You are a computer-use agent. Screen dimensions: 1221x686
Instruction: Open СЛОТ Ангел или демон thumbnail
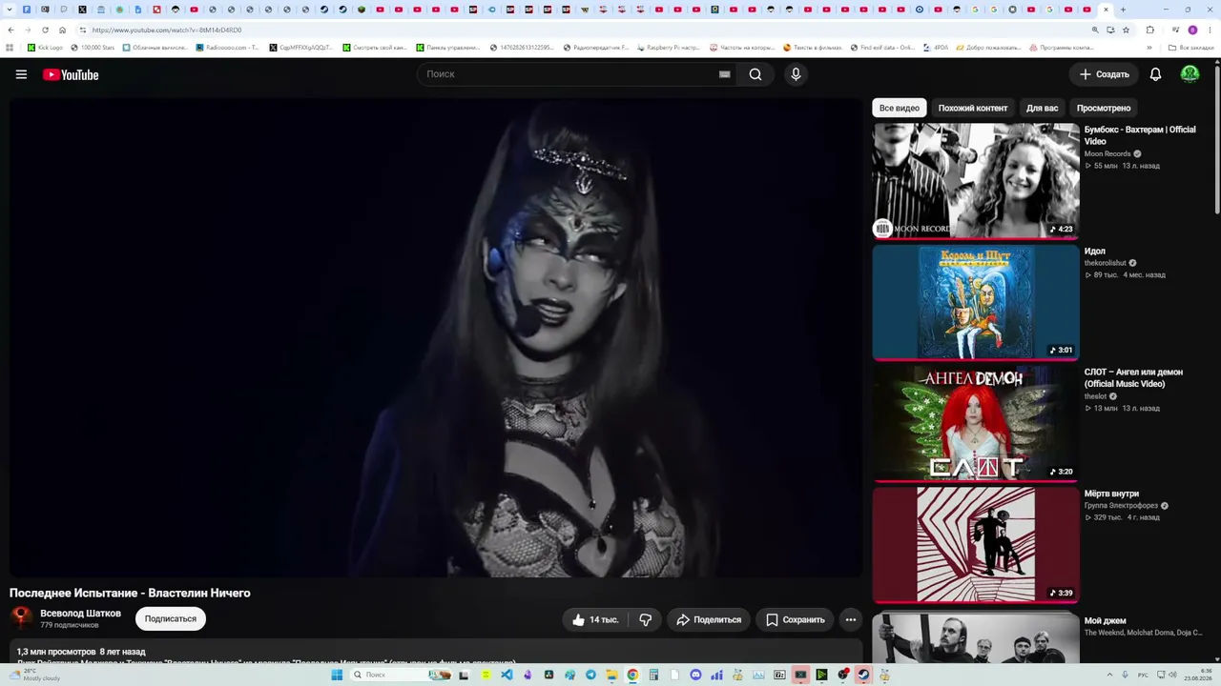tap(976, 423)
